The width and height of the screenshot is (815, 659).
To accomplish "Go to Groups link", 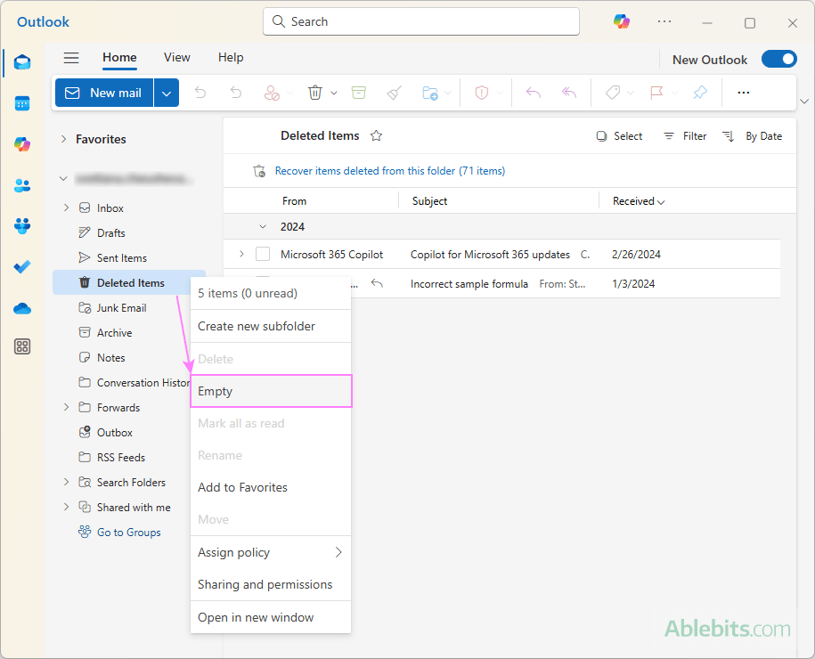I will 129,533.
